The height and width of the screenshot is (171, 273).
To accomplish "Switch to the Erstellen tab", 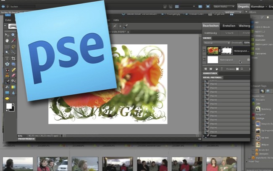I will click(229, 26).
